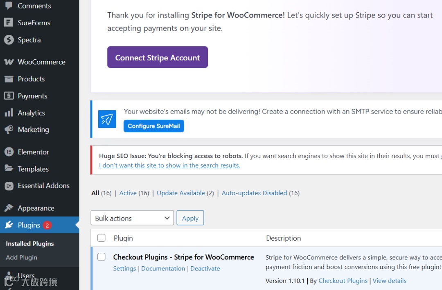Image resolution: width=442 pixels, height=290 pixels.
Task: Click the Apply bulk action button
Action: click(190, 218)
